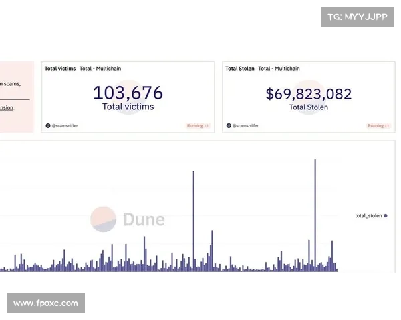This screenshot has height=320, width=401.
Task: Click Running status badge on Total Stolen card
Action: (x=378, y=125)
